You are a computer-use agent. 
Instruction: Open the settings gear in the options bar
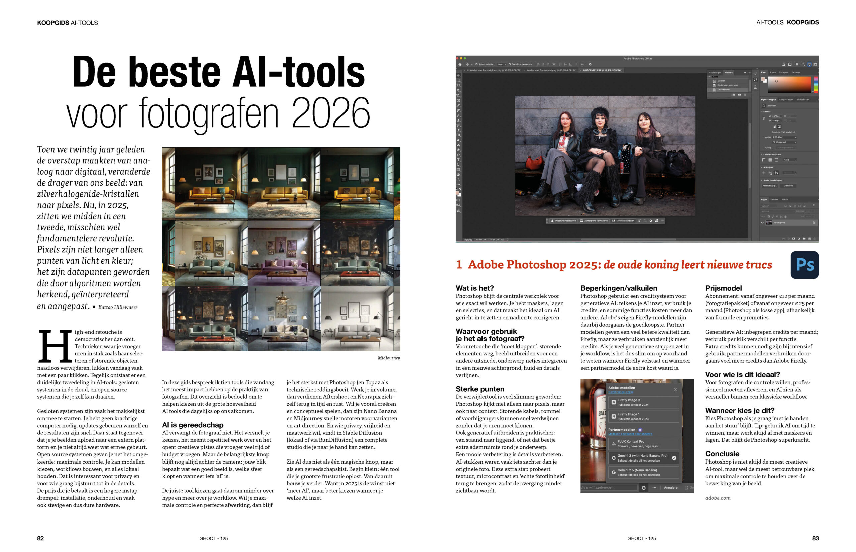coord(591,64)
